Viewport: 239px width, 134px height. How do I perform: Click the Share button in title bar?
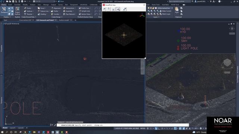tap(60, 1)
